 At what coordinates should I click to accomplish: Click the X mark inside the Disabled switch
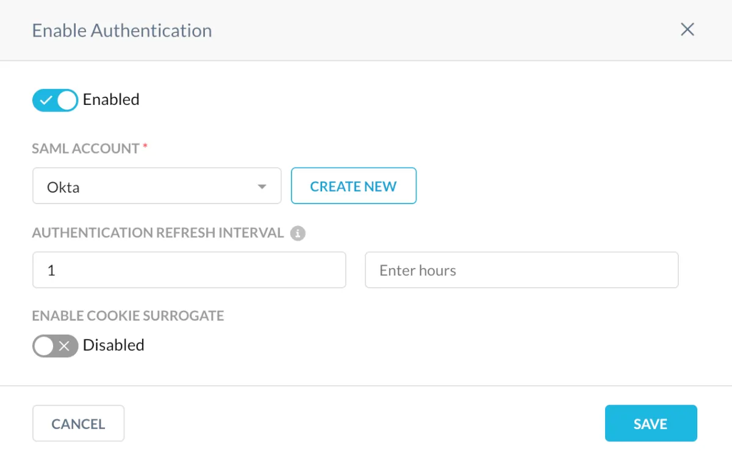point(64,346)
